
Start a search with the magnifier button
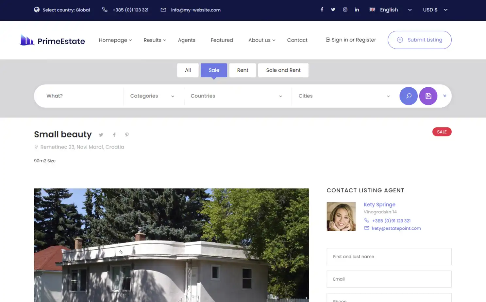[409, 96]
